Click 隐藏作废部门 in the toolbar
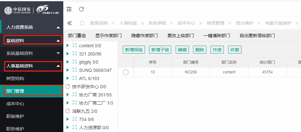The height and width of the screenshot is (132, 301). click(x=145, y=36)
